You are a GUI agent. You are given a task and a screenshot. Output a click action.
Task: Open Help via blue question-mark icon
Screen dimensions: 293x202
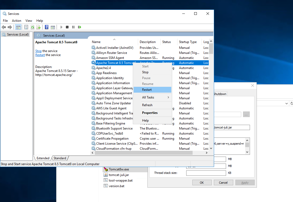click(46, 27)
